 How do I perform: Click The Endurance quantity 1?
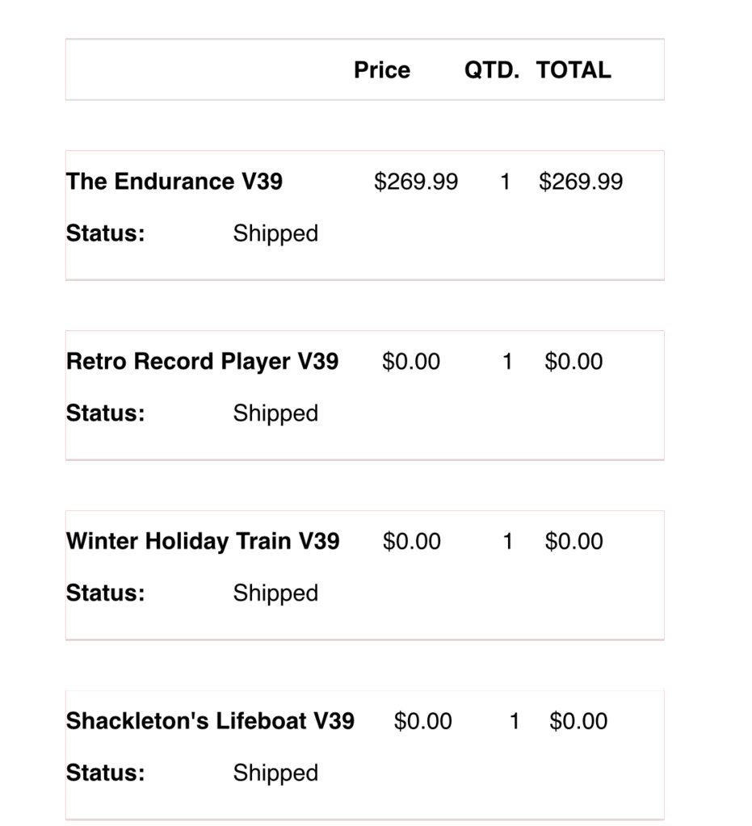coord(505,182)
